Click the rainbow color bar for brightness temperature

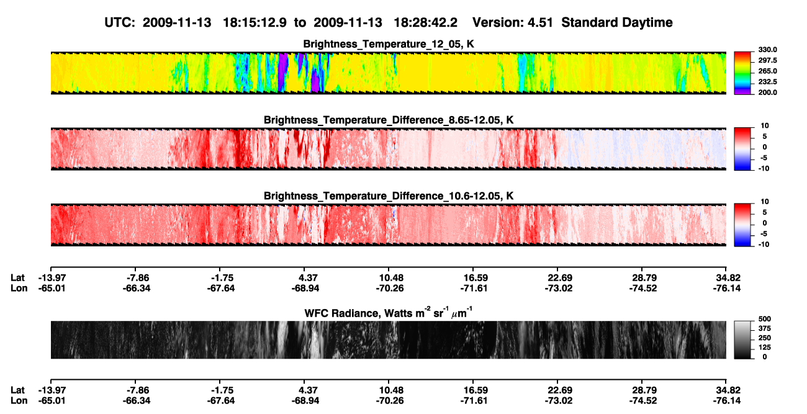pos(743,73)
